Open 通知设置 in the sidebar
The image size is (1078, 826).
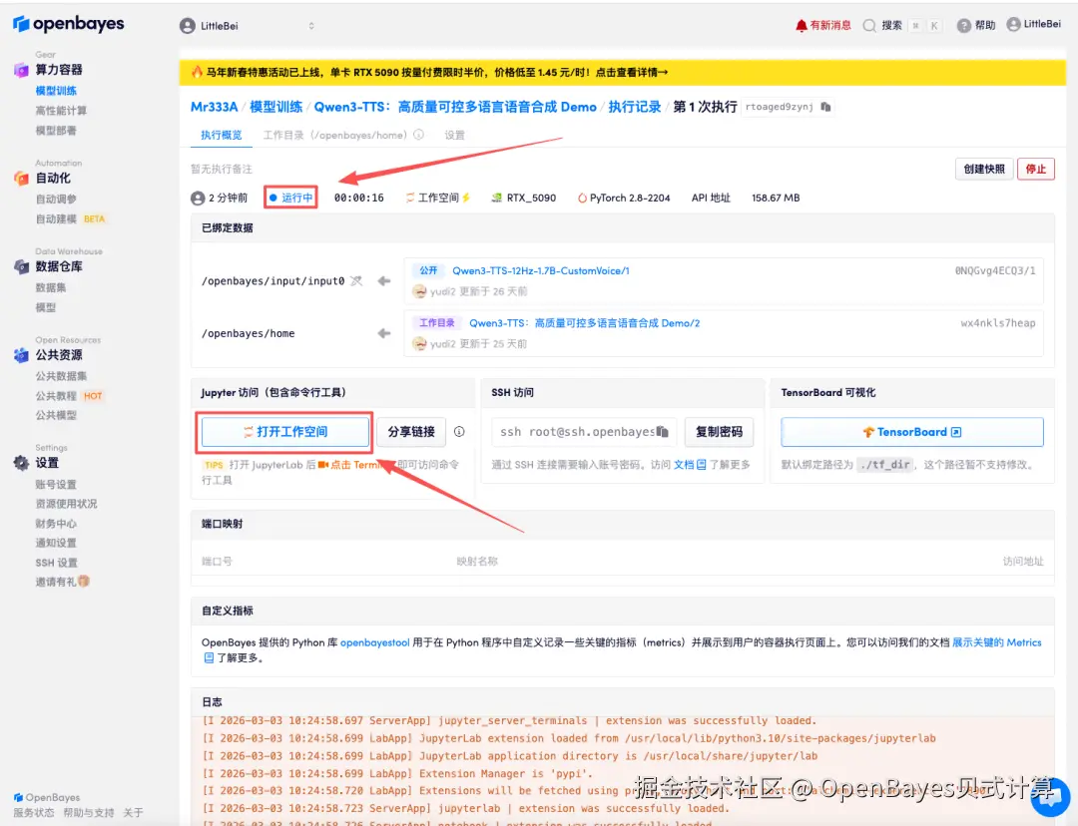[56, 543]
